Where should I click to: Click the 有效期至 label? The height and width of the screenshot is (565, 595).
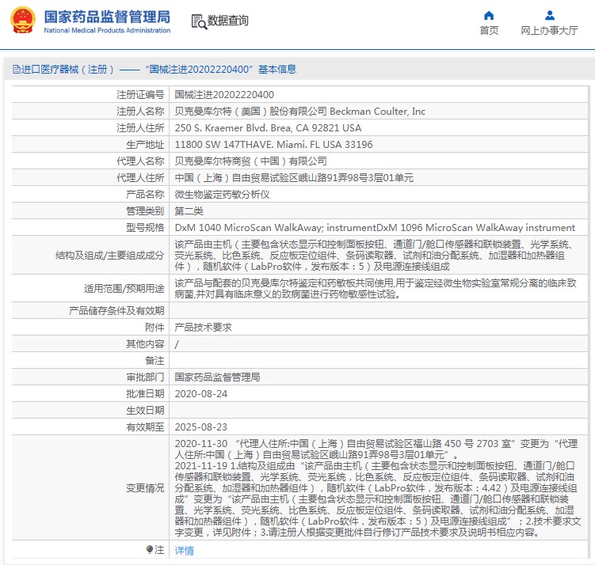(x=145, y=427)
